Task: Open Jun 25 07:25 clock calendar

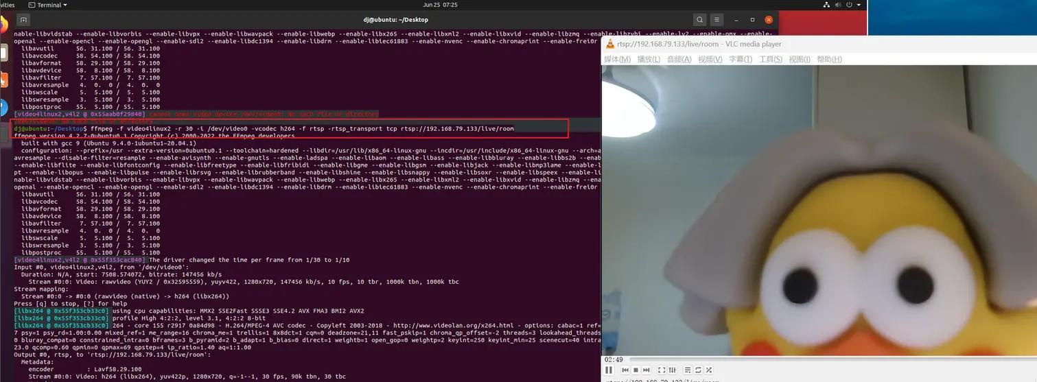Action: [x=441, y=5]
